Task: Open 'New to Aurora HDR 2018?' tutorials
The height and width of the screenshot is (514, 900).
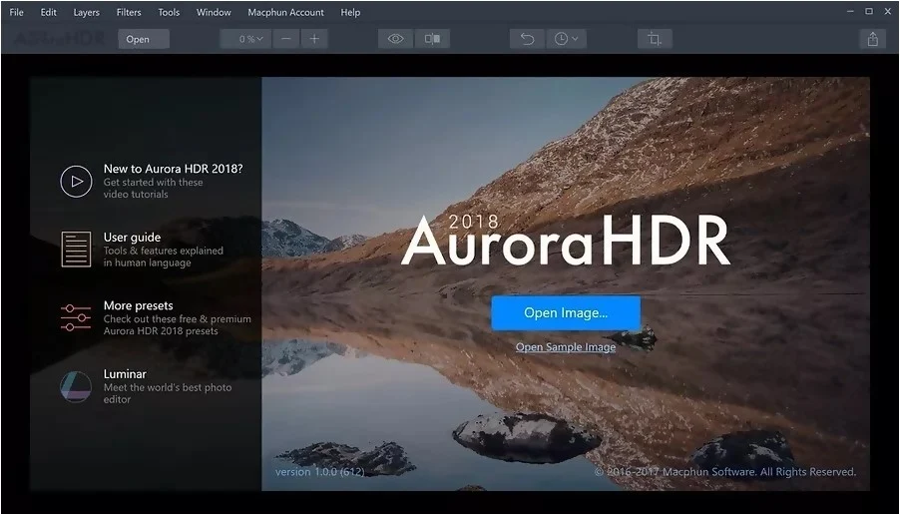Action: pyautogui.click(x=173, y=169)
